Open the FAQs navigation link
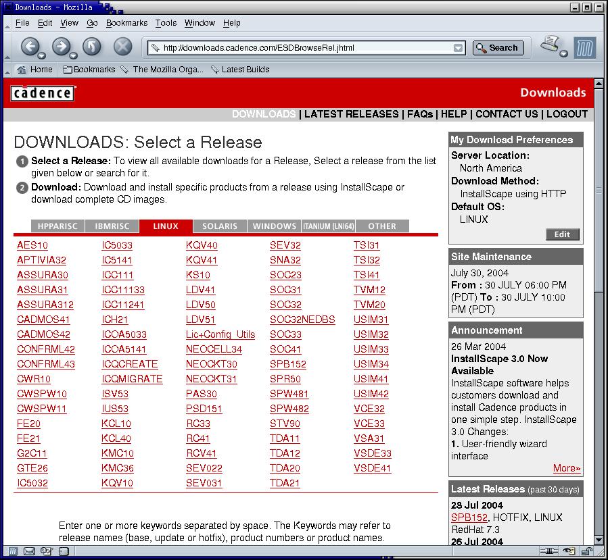608x560 pixels. coord(420,114)
